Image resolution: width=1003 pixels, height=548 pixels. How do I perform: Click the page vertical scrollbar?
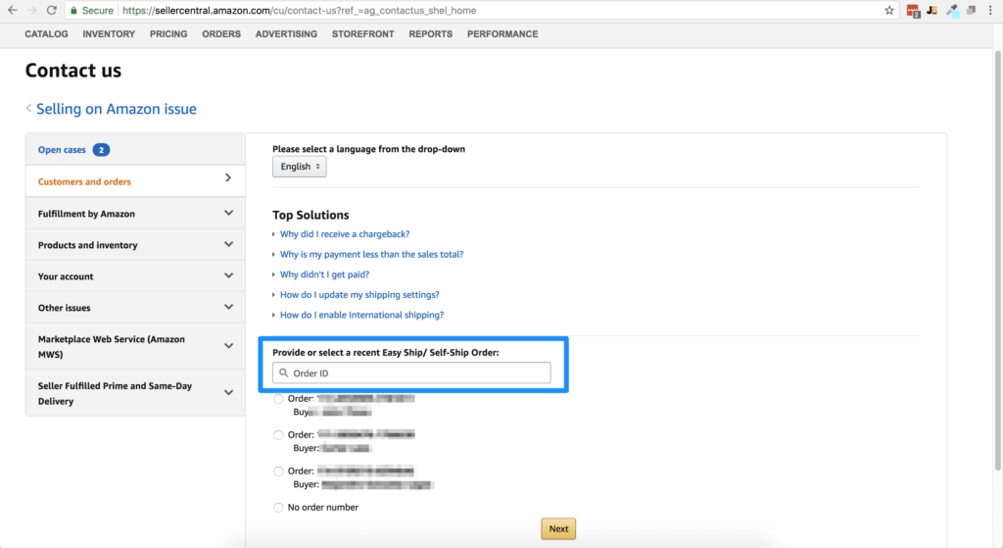[x=997, y=259]
